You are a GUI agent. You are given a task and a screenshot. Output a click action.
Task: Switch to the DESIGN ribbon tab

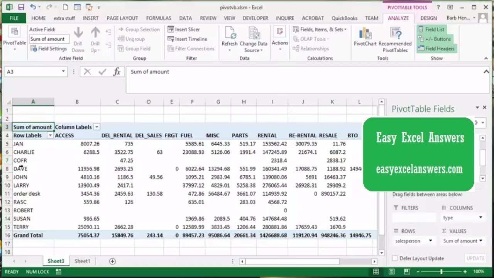(428, 18)
